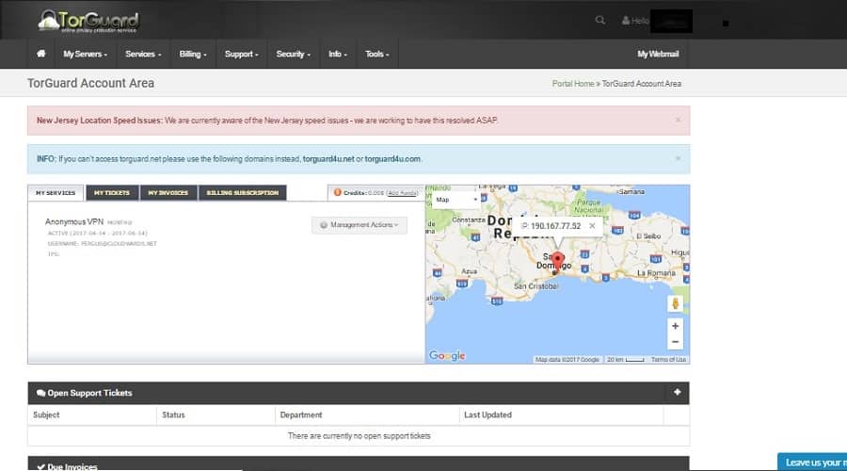Open the search magnifier icon
The height and width of the screenshot is (471, 847).
click(x=599, y=21)
